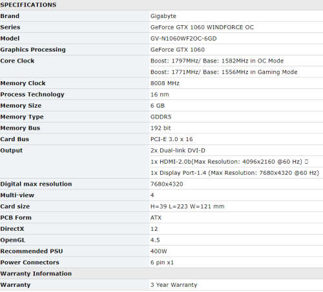Select the Gigabyte brand value

(x=163, y=16)
